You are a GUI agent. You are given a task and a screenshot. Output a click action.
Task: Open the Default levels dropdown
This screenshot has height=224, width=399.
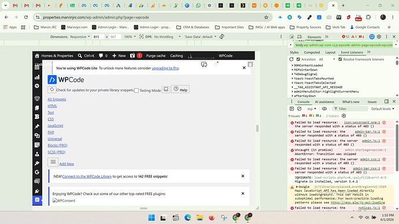(x=382, y=109)
